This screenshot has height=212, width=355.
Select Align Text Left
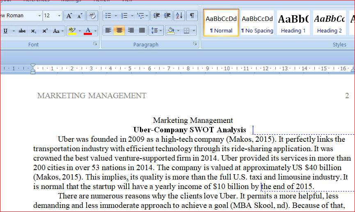point(108,30)
